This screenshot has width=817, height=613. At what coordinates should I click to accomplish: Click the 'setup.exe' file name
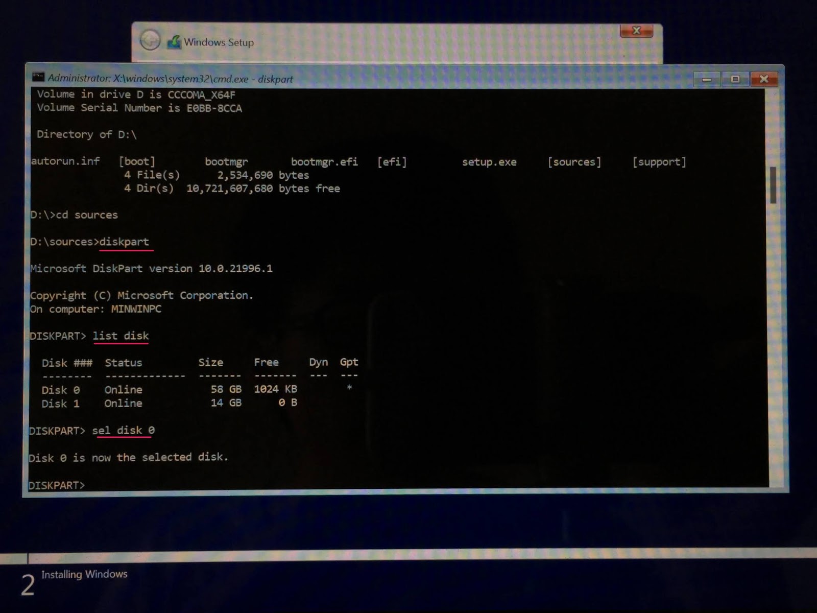[x=489, y=162]
